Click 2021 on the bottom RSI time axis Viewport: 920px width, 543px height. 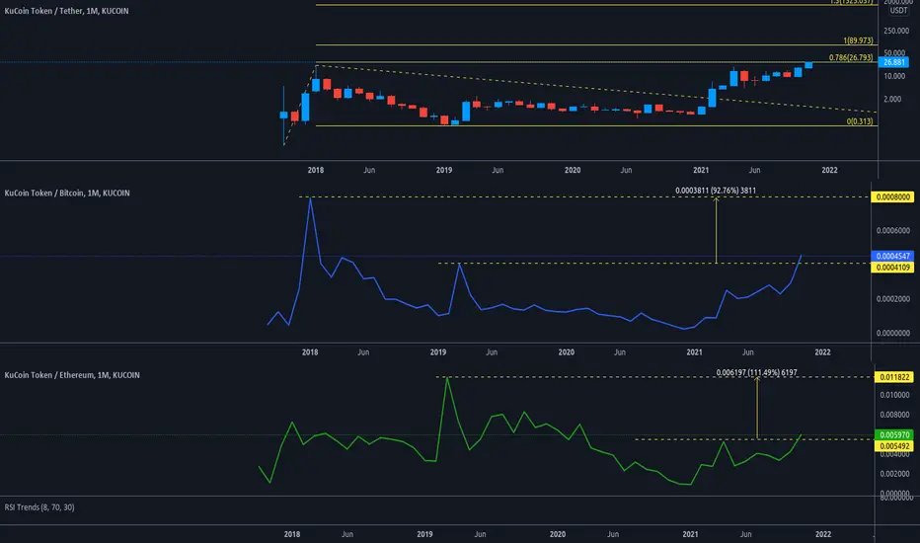click(x=691, y=534)
